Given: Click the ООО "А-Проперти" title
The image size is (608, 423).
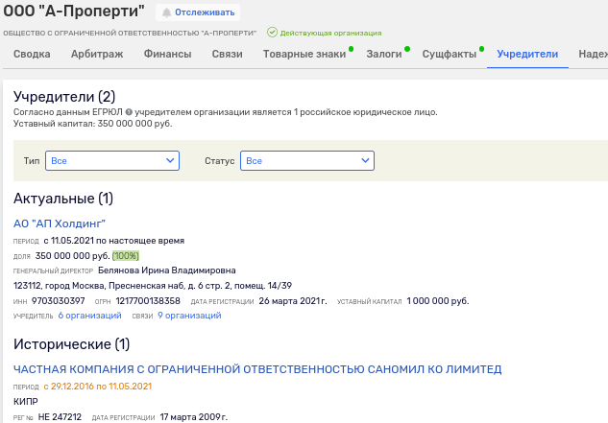Looking at the screenshot, I should [74, 11].
